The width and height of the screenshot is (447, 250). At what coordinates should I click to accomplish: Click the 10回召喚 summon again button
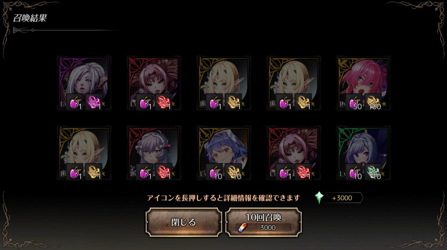point(263,222)
